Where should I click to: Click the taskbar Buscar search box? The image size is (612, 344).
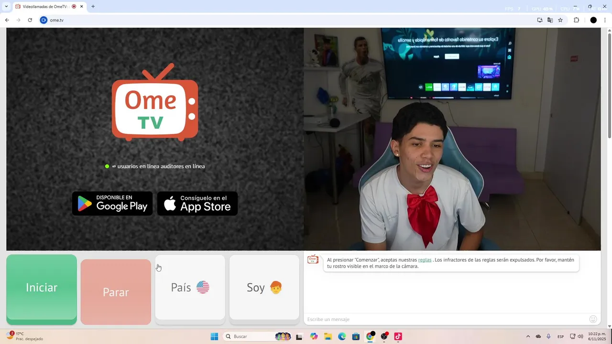tap(258, 336)
